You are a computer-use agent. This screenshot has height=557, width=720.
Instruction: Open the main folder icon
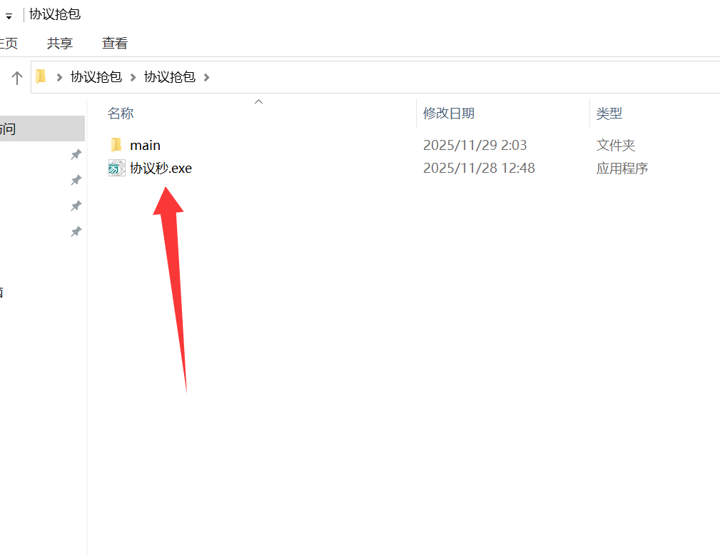(116, 145)
